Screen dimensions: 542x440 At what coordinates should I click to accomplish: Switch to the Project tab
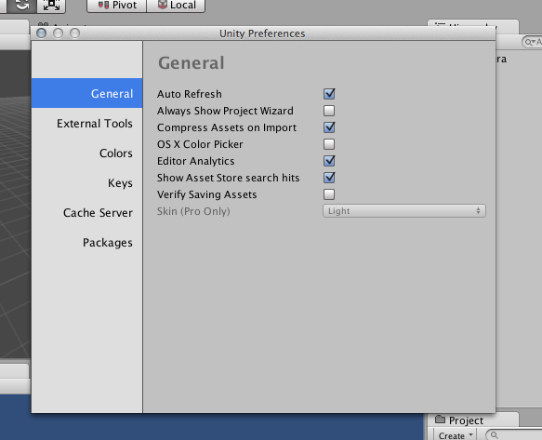click(473, 420)
